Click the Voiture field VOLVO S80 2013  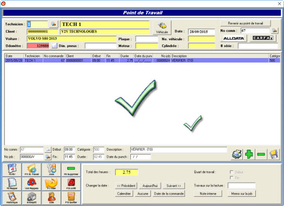pos(71,38)
